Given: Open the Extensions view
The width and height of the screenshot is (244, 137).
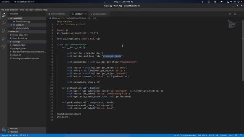Looking at the screenshot, I should pos(3,46).
